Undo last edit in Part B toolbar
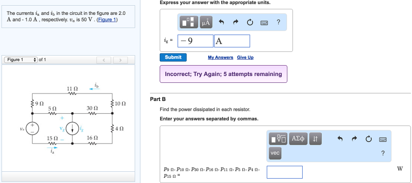 click(340, 139)
